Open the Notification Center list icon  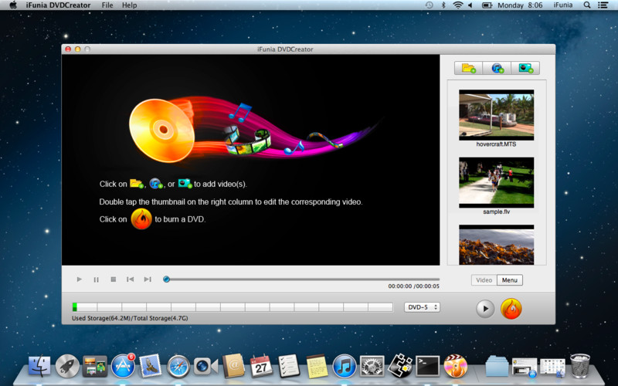[x=603, y=5]
